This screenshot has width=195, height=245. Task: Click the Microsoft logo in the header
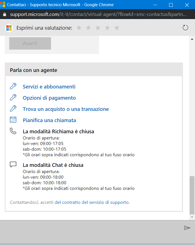[x=9, y=28]
